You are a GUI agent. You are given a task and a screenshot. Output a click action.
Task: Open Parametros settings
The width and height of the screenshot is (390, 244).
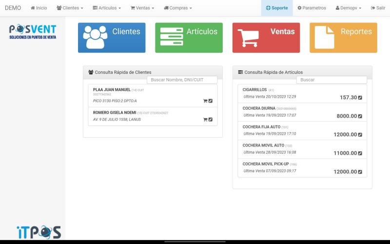tap(312, 8)
